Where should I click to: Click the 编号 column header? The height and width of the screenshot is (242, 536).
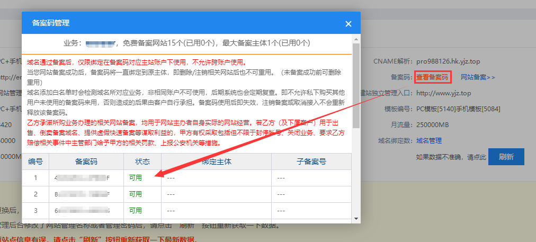35,162
